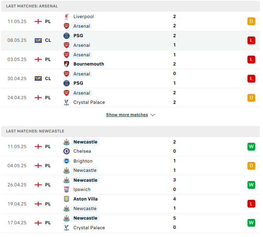Screen dimensions: 263x237
Task: Click the Chelsea club crest icon
Action: pos(67,151)
